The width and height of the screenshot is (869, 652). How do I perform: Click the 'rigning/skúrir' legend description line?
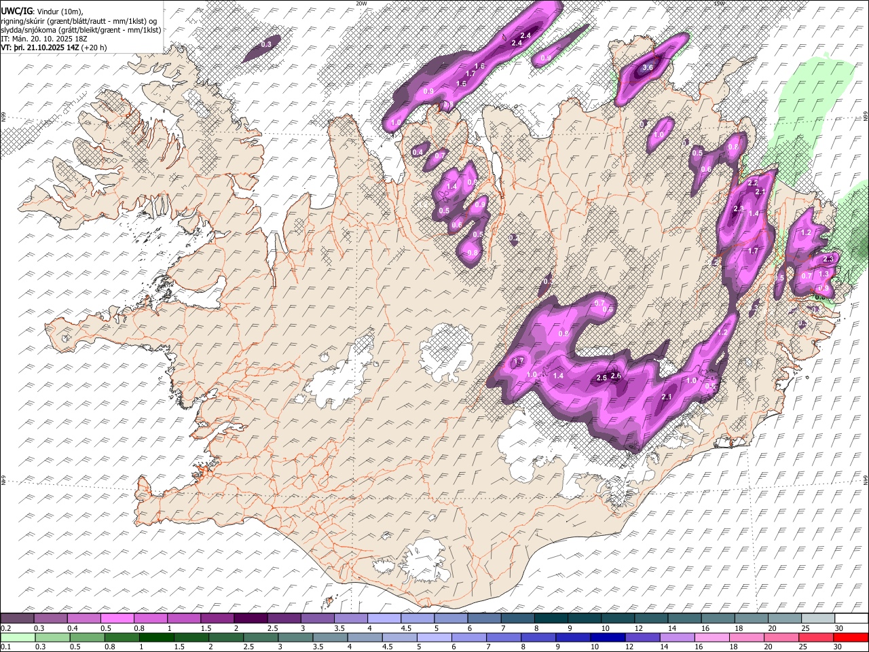tap(79, 20)
